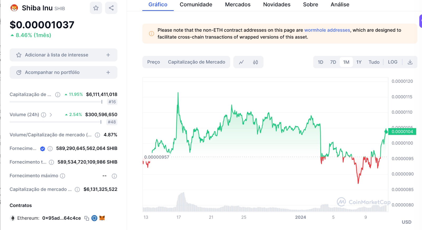422x230 pixels.
Task: Click the green 0.0000104 current price label
Action: tap(402, 132)
